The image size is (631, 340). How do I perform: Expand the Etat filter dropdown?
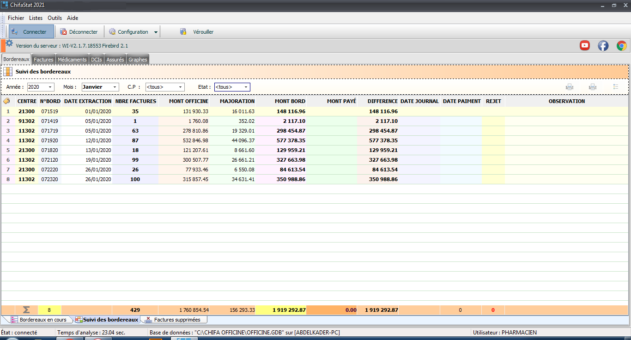point(246,87)
